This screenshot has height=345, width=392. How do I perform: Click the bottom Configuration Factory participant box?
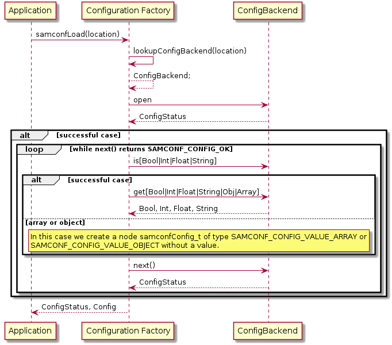(x=128, y=331)
